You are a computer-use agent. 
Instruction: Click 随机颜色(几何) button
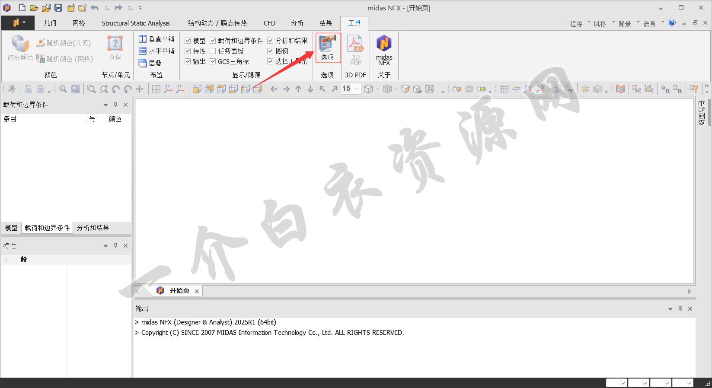(x=64, y=43)
